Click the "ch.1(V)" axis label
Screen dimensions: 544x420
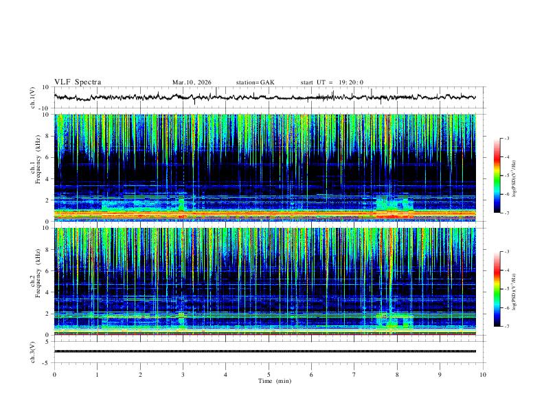point(33,97)
